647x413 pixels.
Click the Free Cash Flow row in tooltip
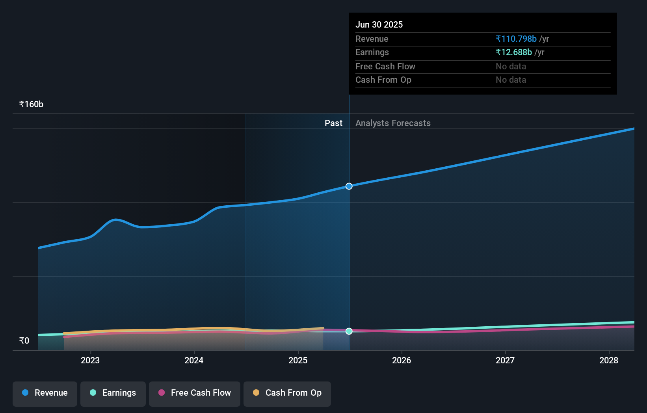483,67
